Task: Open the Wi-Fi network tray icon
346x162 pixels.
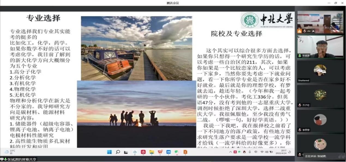Action: point(262,152)
